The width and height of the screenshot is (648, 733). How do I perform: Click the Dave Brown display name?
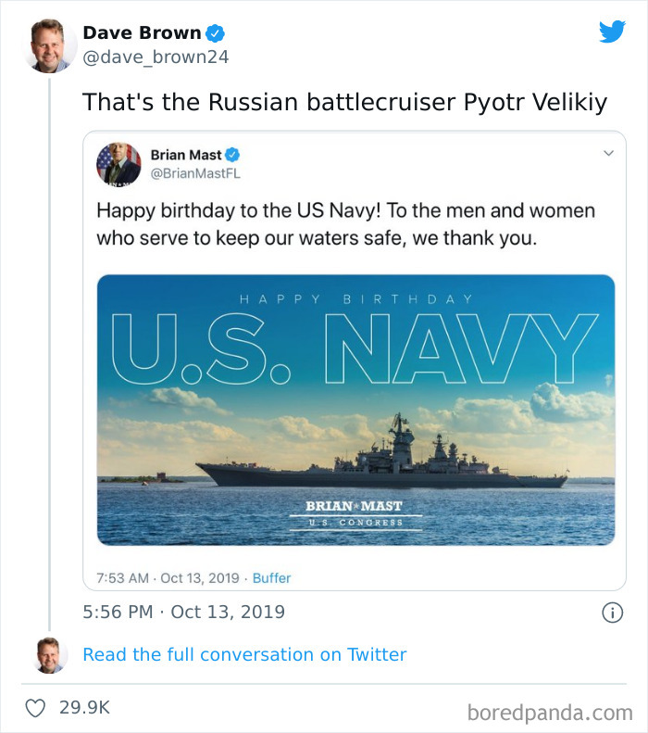[142, 33]
